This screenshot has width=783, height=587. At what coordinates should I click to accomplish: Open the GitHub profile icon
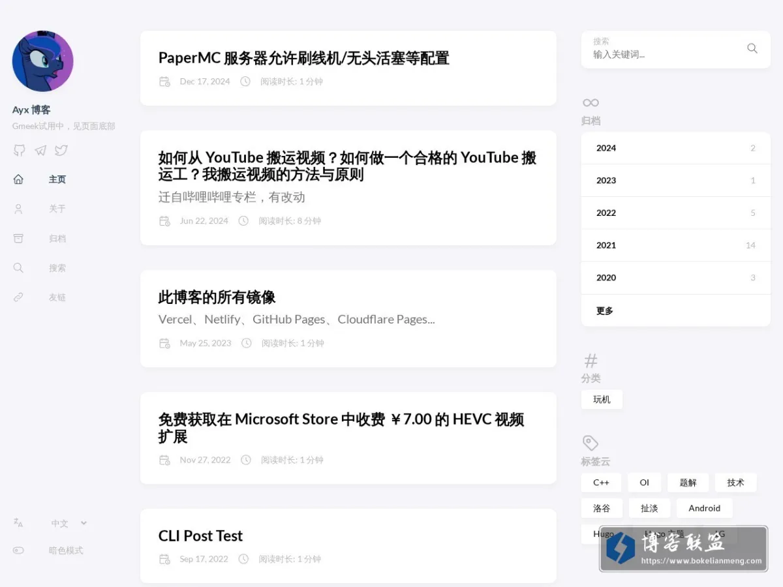(20, 151)
